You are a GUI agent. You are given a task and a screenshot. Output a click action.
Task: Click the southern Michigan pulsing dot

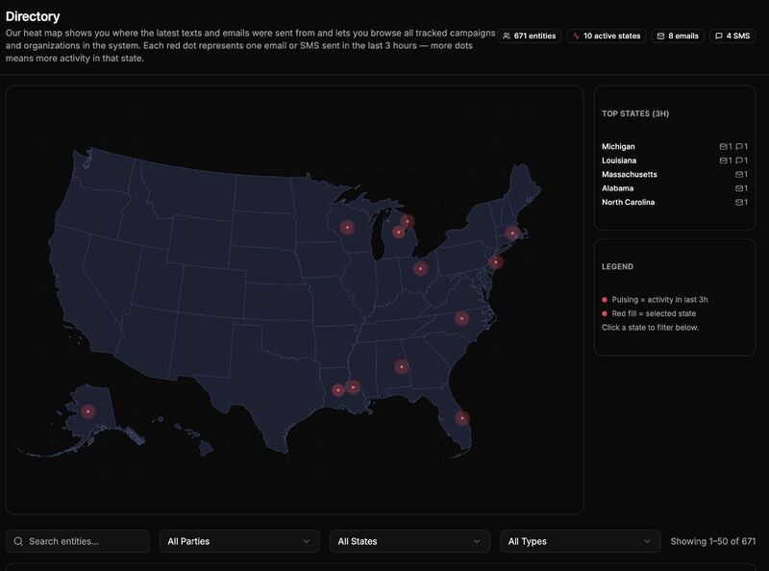399,232
